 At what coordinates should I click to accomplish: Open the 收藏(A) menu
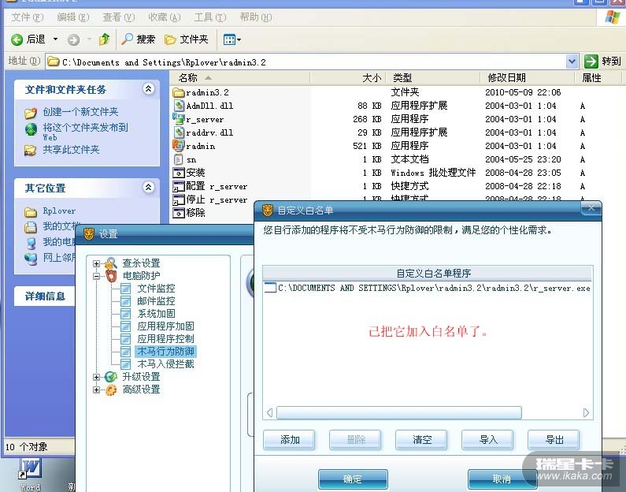coord(165,17)
